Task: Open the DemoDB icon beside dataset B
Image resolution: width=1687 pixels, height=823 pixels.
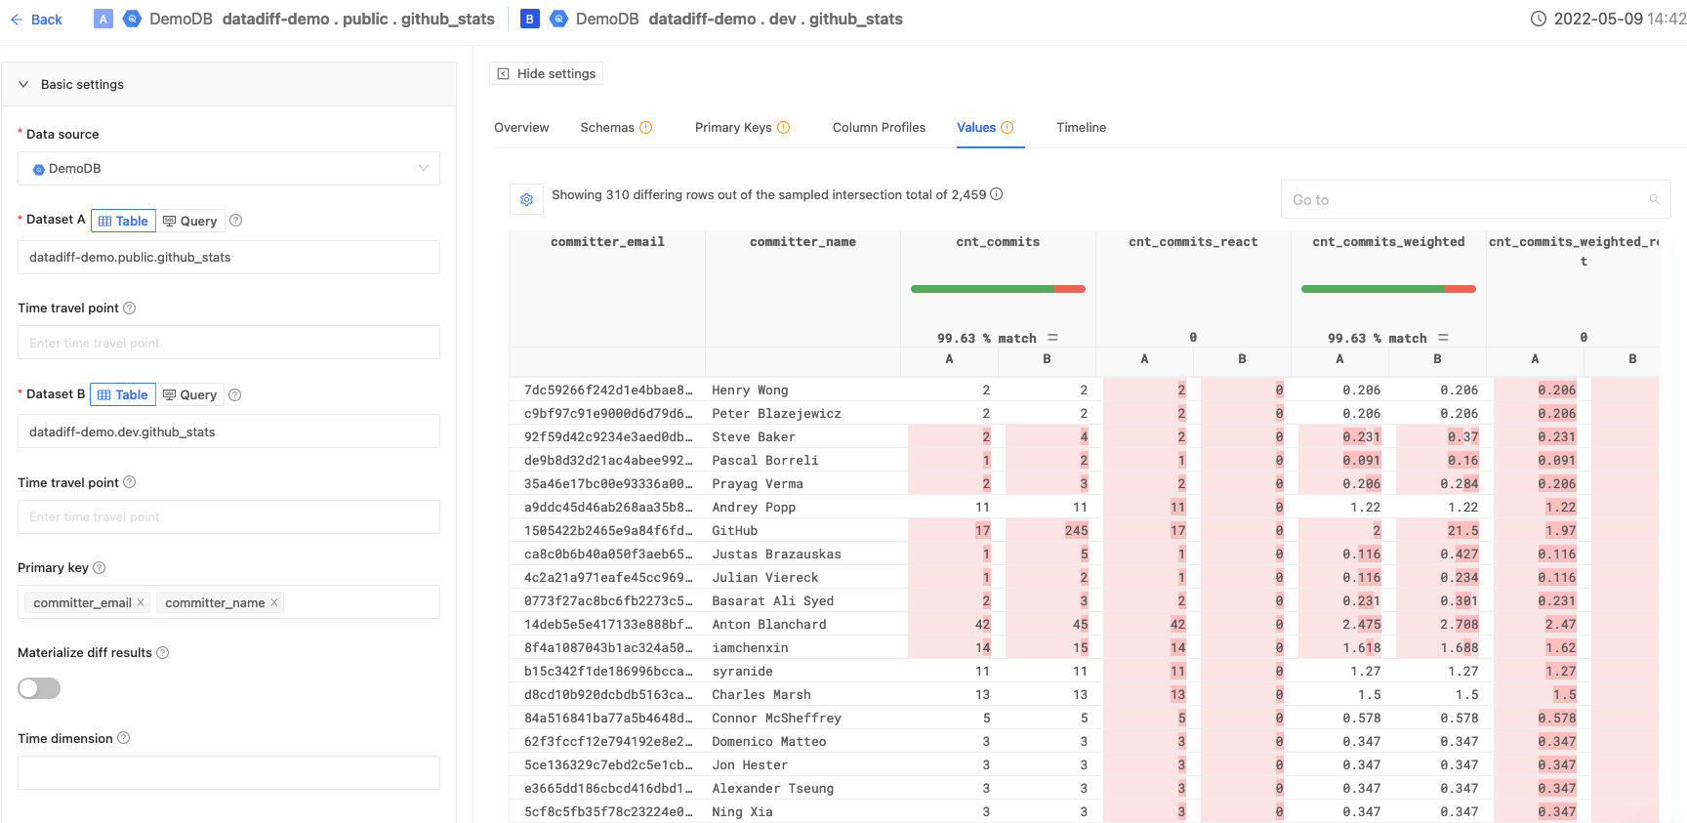Action: point(558,19)
